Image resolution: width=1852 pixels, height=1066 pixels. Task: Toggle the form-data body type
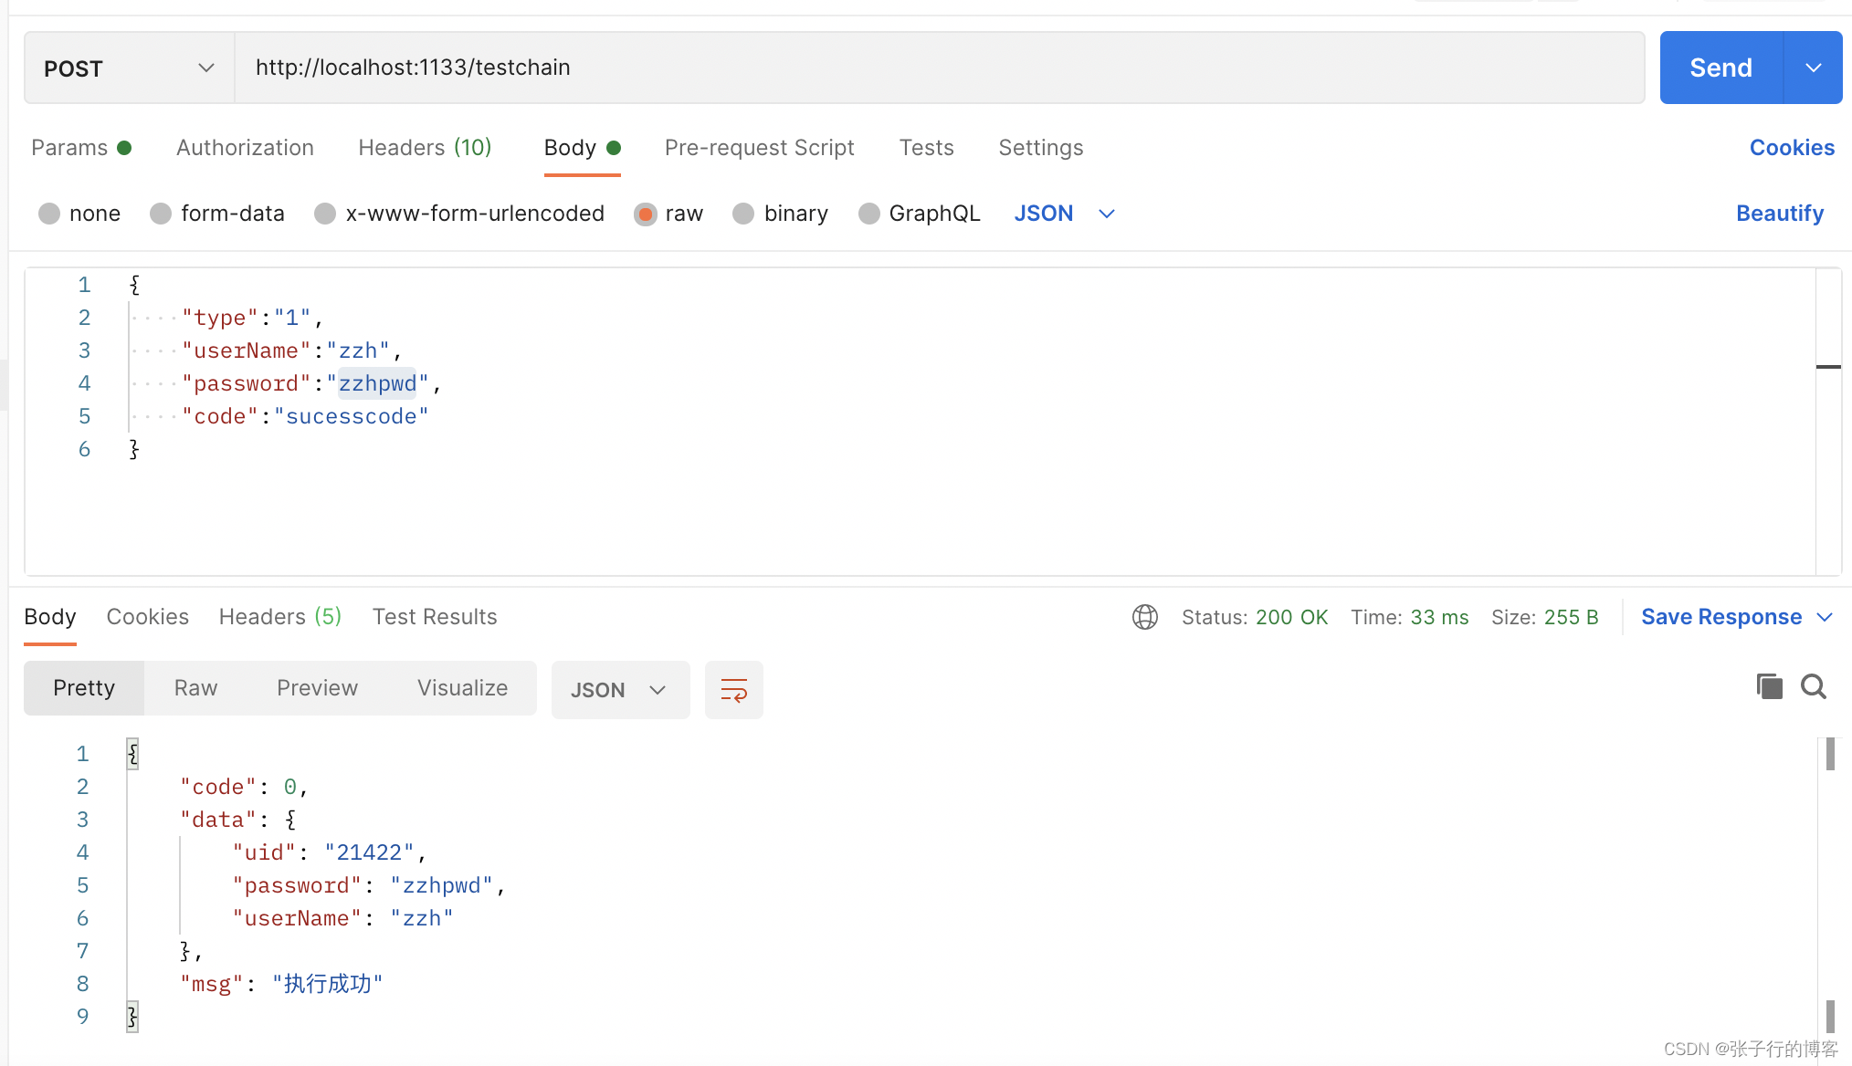click(x=161, y=214)
